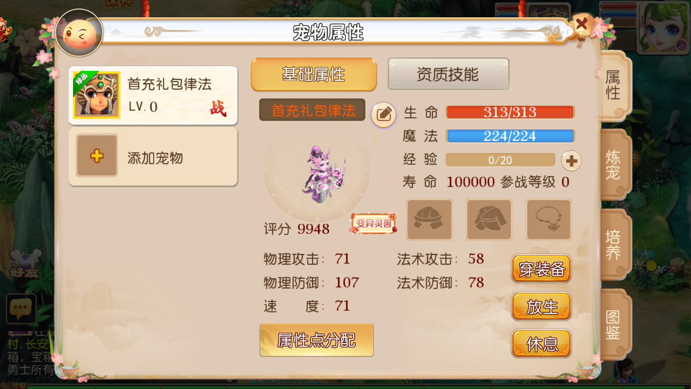Click the 休息 rest button
691x389 pixels.
tap(542, 344)
